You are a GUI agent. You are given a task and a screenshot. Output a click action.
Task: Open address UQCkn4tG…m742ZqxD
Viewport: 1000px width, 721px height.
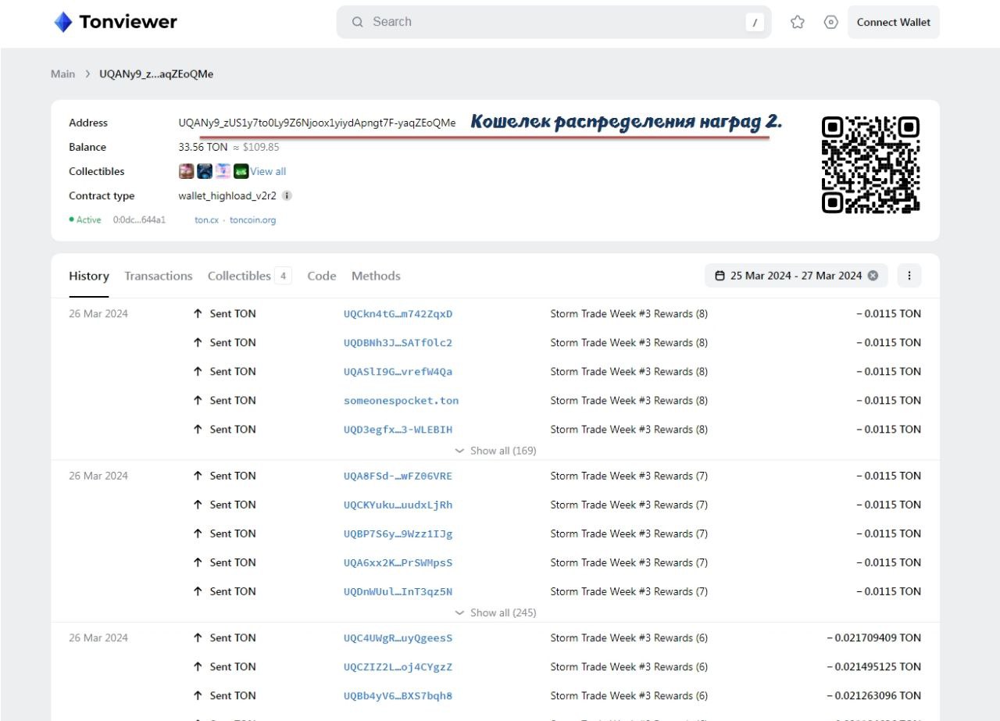point(398,314)
